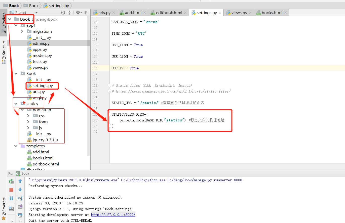
Task: Toggle the 1: Project side tool window
Action: (4, 23)
